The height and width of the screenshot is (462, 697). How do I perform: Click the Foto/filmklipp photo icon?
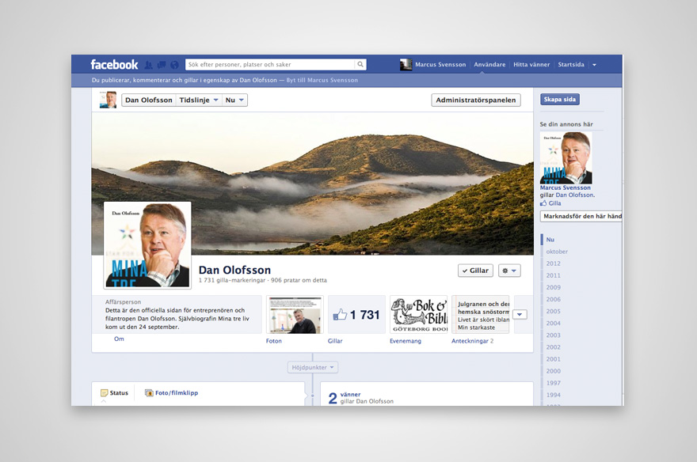tap(149, 392)
